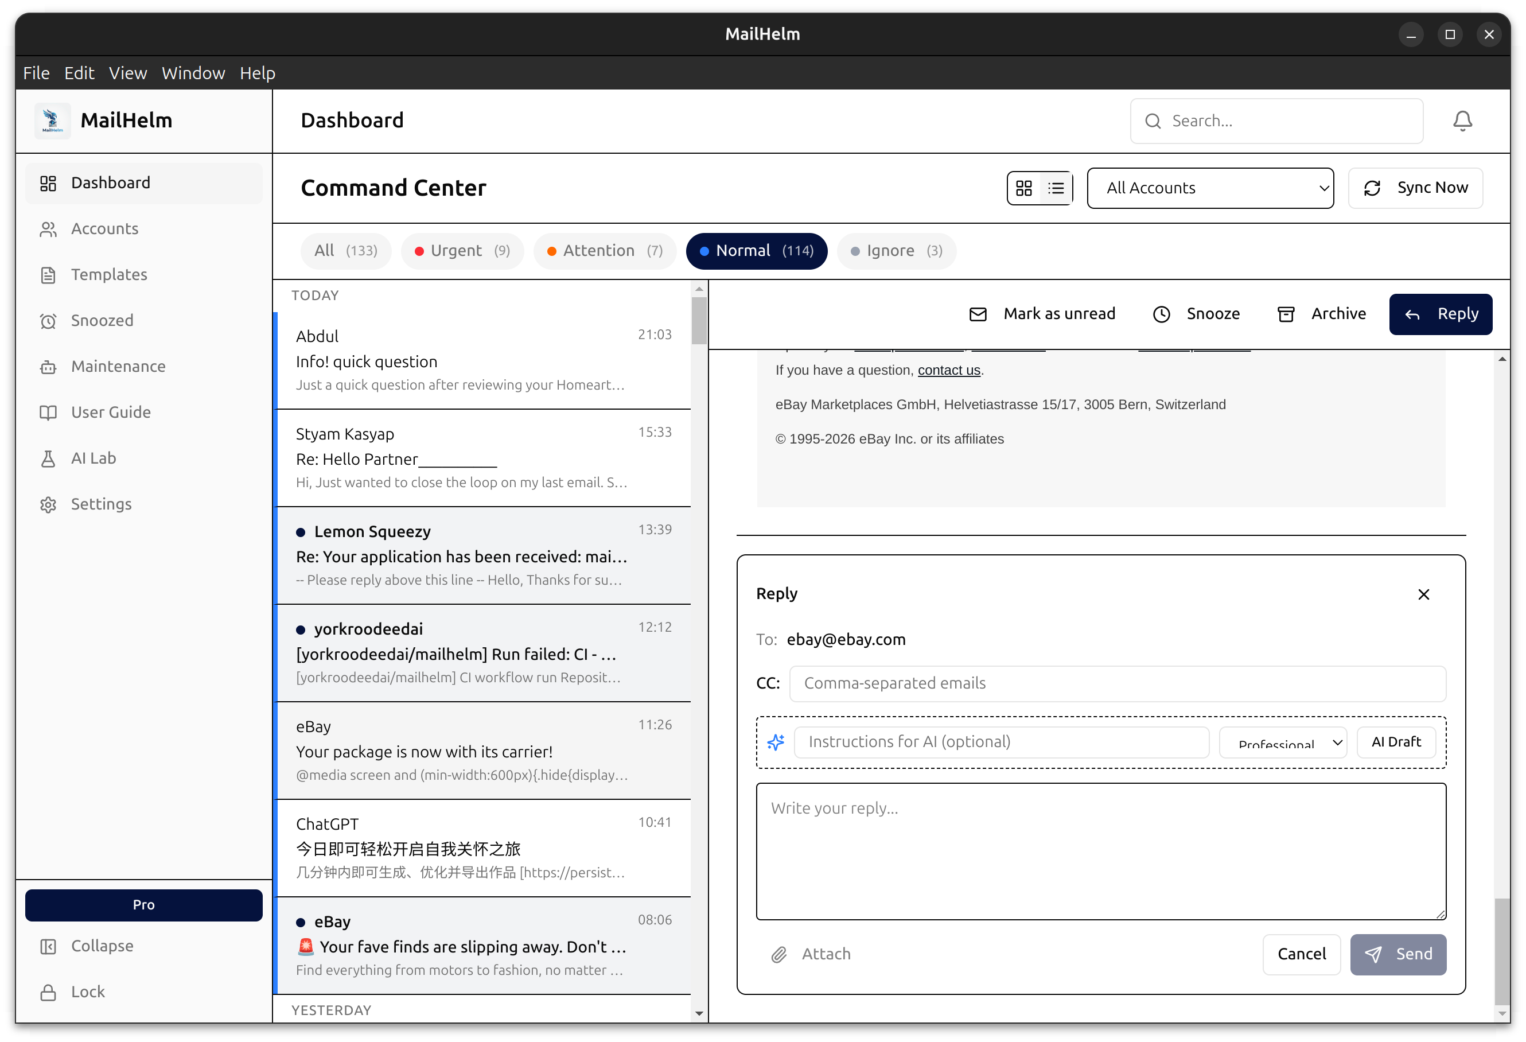The image size is (1526, 1042).
Task: Select the Ignore filter tab
Action: click(x=896, y=251)
